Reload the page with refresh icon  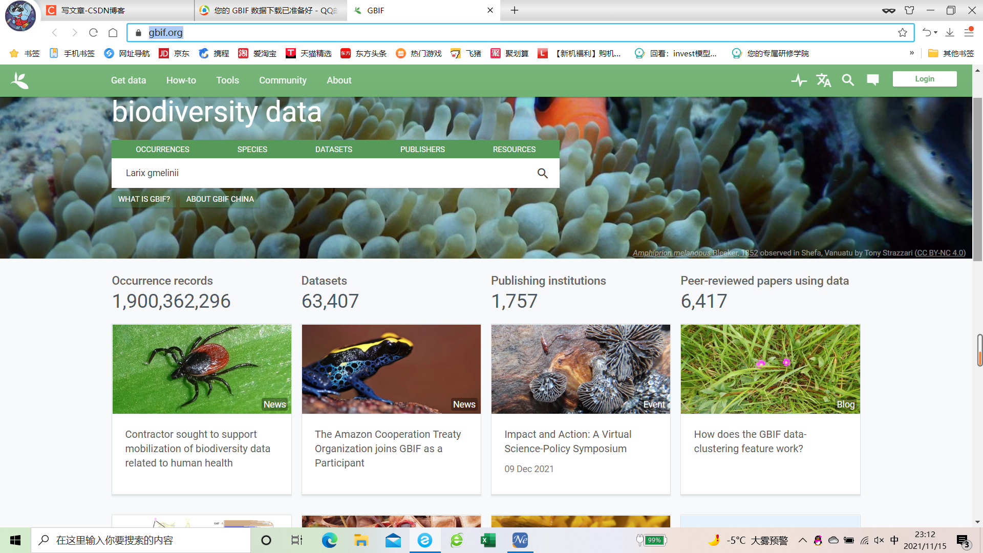[93, 33]
